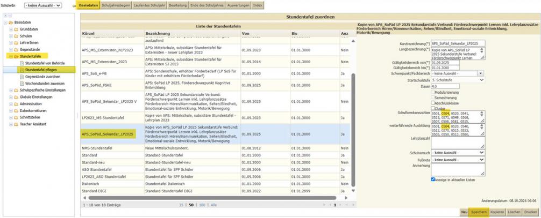This screenshot has height=218, width=541.
Task: Click the Grunddaten folder icon
Action: pyautogui.click(x=16, y=29)
